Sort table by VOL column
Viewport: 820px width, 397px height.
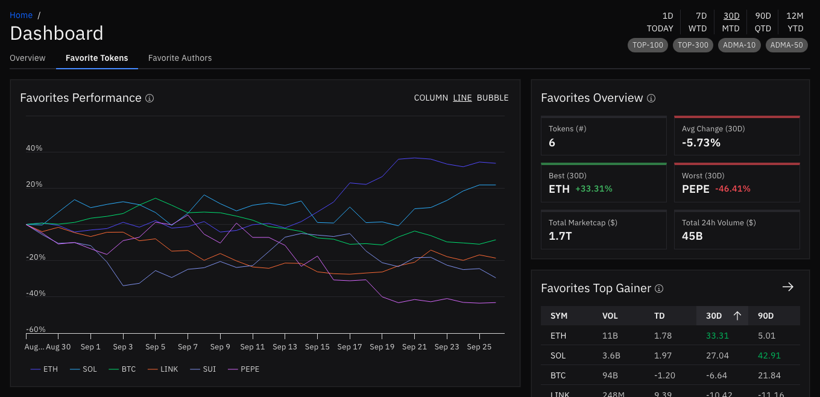(610, 316)
